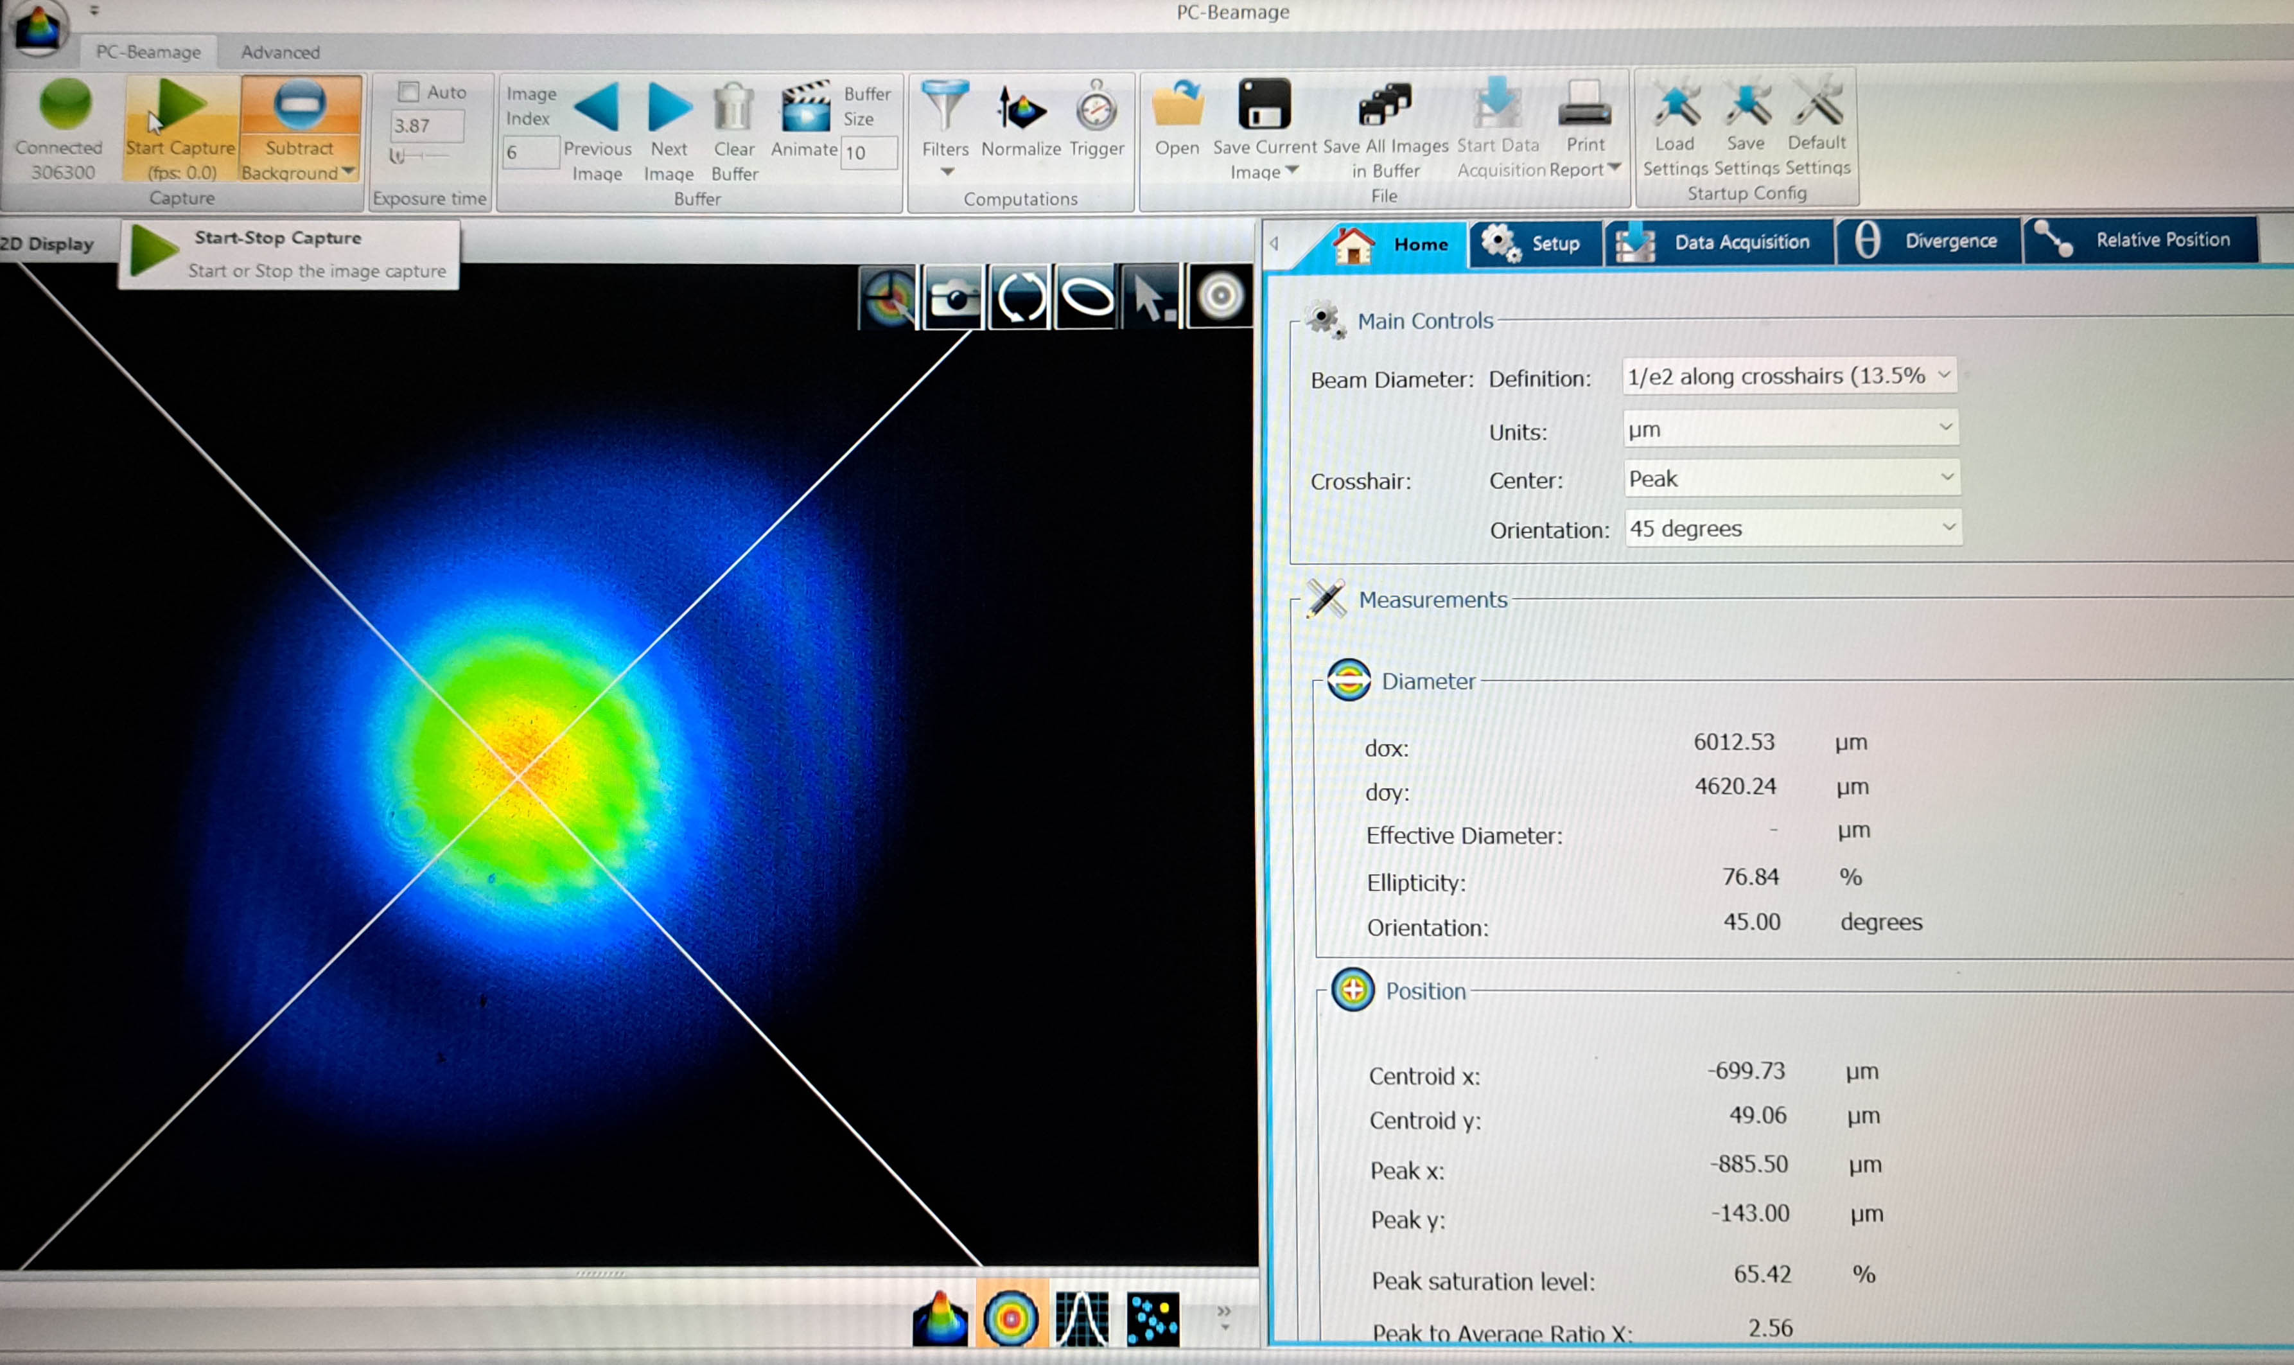Image resolution: width=2294 pixels, height=1365 pixels.
Task: Click the Trigger stopwatch icon
Action: click(x=1096, y=109)
